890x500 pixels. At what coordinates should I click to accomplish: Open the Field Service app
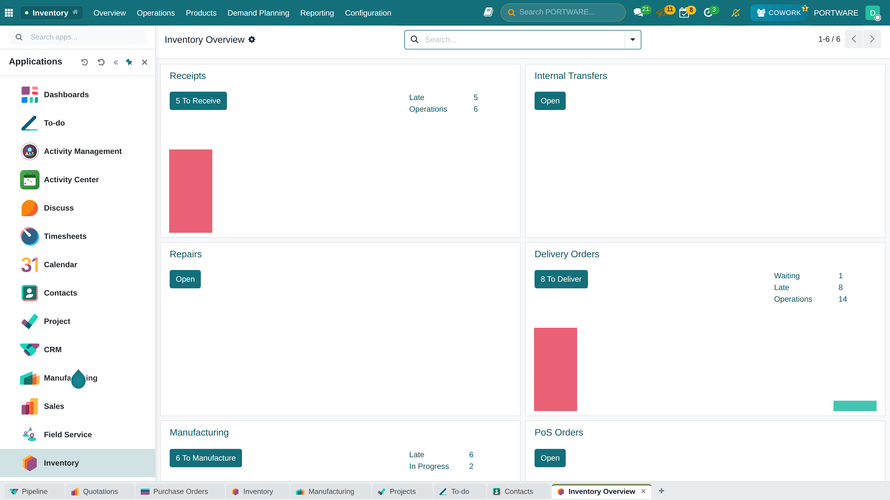(78, 434)
